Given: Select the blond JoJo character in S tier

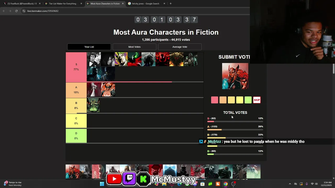Looking at the screenshot, I should click(x=121, y=59).
